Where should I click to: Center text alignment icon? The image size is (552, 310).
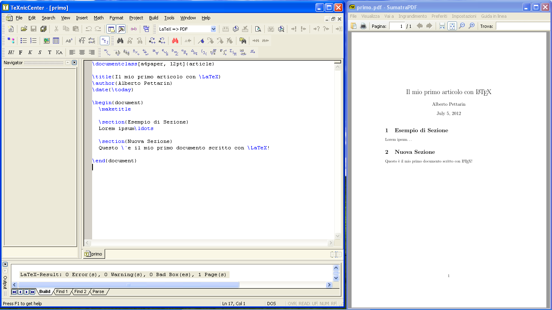coord(82,52)
